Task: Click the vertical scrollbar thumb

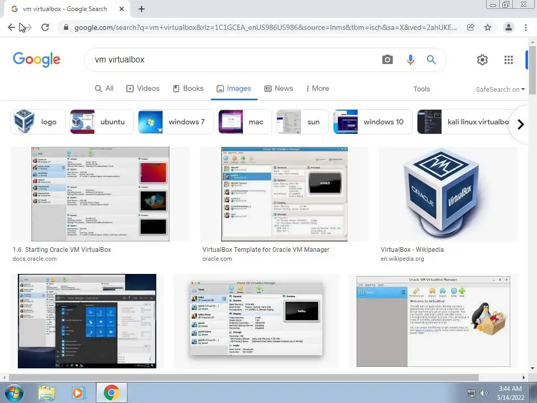Action: (x=532, y=70)
